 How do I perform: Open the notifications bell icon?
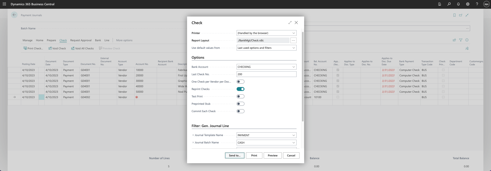pyautogui.click(x=458, y=4)
